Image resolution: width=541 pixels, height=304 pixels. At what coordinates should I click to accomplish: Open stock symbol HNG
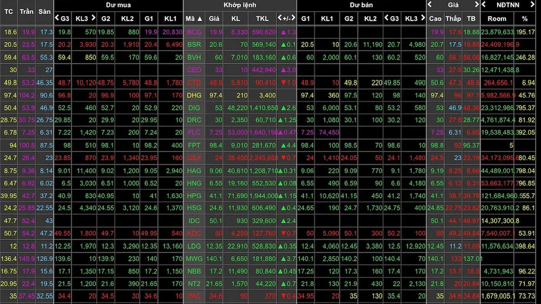[x=194, y=183]
